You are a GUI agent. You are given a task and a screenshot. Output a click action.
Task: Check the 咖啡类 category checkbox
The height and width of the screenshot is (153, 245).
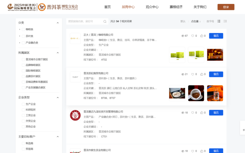[23, 29]
